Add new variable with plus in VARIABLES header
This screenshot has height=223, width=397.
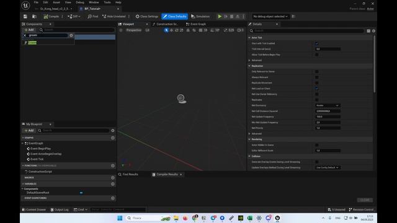click(x=113, y=184)
